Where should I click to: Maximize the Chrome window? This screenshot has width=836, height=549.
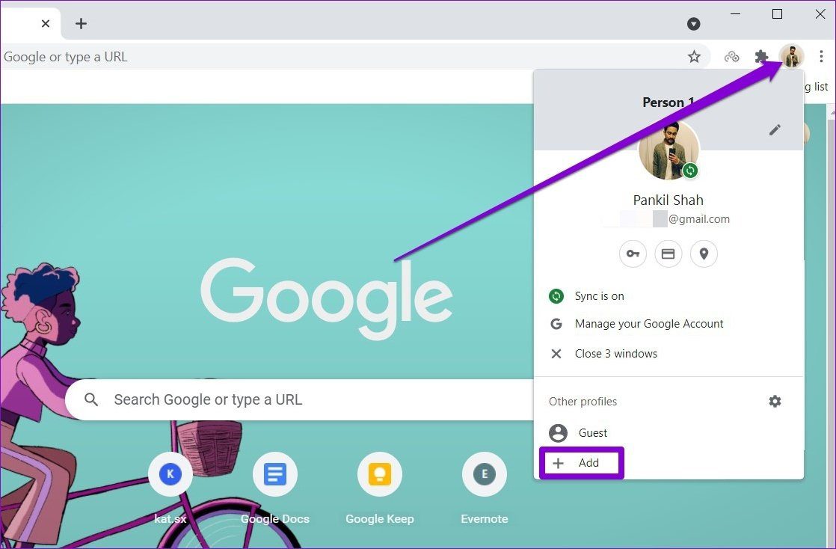pos(778,14)
